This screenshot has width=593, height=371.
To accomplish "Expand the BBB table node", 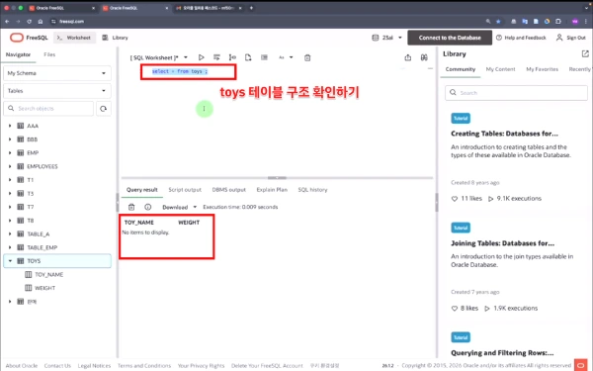I will tap(10, 139).
